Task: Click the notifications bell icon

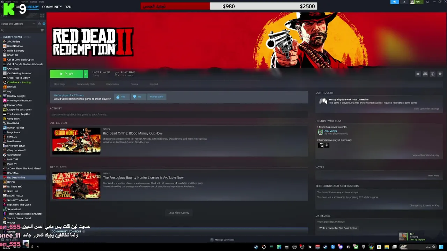Action: (404, 2)
